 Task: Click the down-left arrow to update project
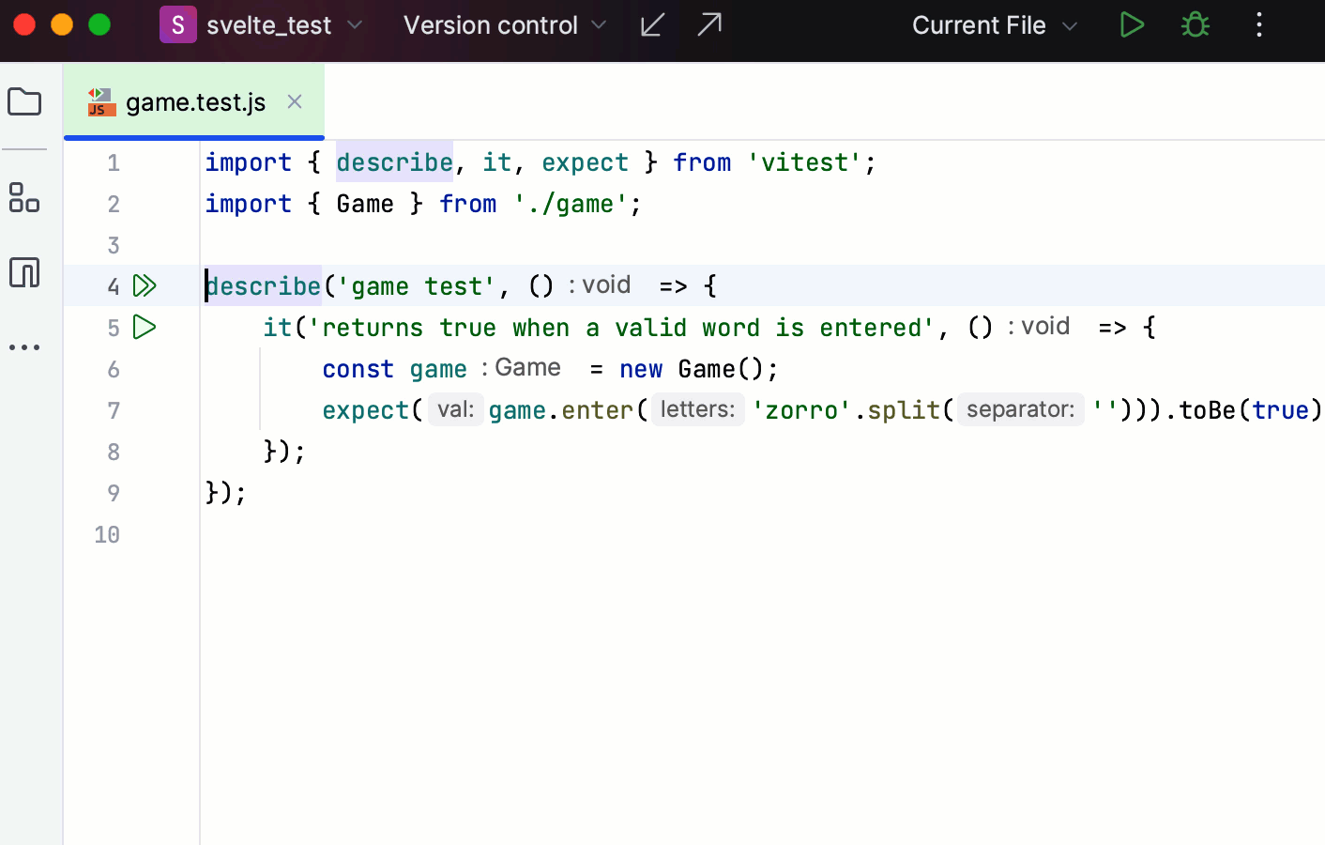click(652, 25)
